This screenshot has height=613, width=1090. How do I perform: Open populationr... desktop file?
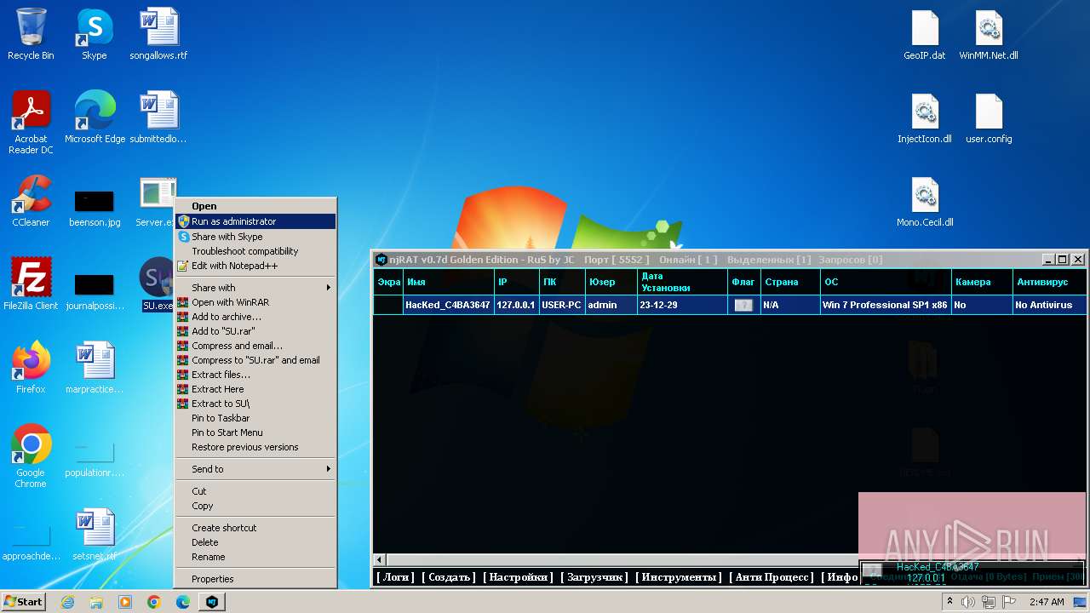pos(95,459)
